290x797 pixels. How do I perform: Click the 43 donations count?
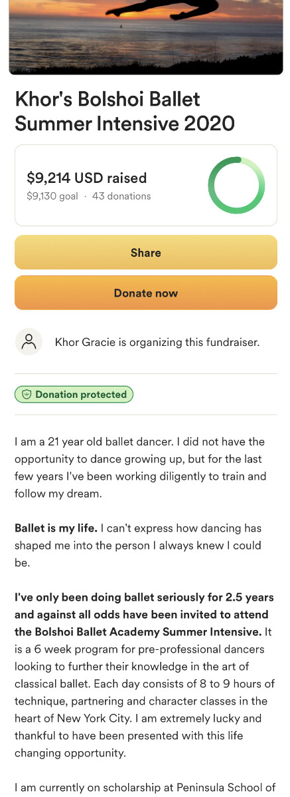[121, 196]
